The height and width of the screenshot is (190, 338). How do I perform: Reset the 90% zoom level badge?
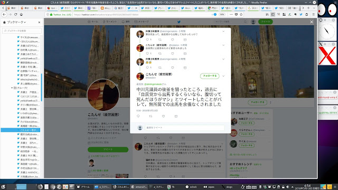[x=222, y=14]
